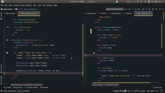Expand breadcrumb arrow after ruby-course
Viewport: 165px width, 93px height.
click(14, 9)
